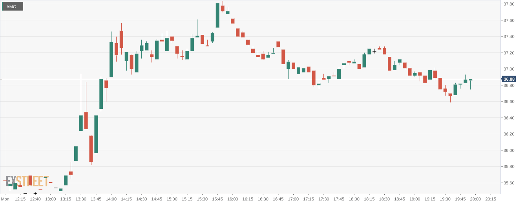Click the 36.00 price axis label
The height and width of the screenshot is (204, 526).
coord(509,150)
